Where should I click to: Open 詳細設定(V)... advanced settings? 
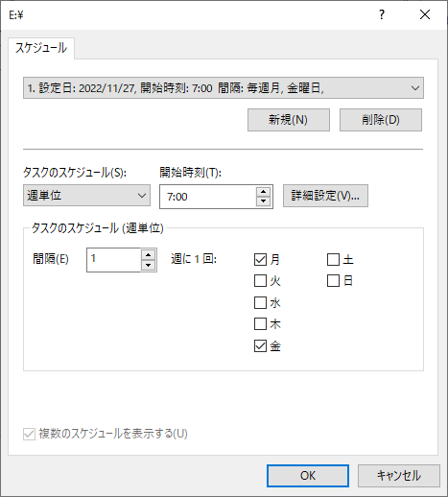325,196
